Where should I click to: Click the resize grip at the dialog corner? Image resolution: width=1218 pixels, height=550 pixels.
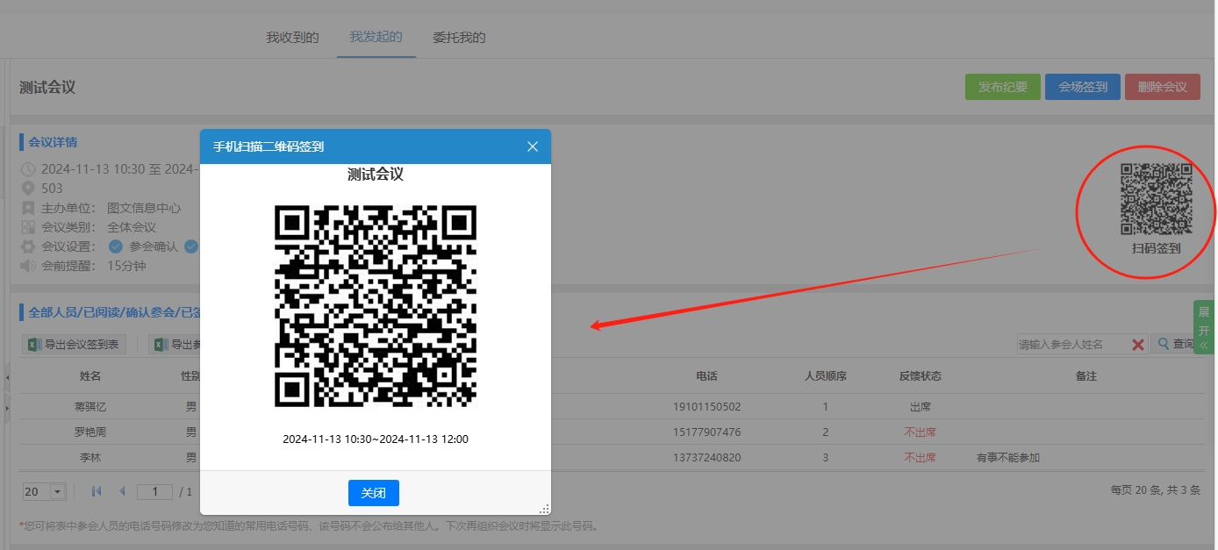tap(544, 508)
